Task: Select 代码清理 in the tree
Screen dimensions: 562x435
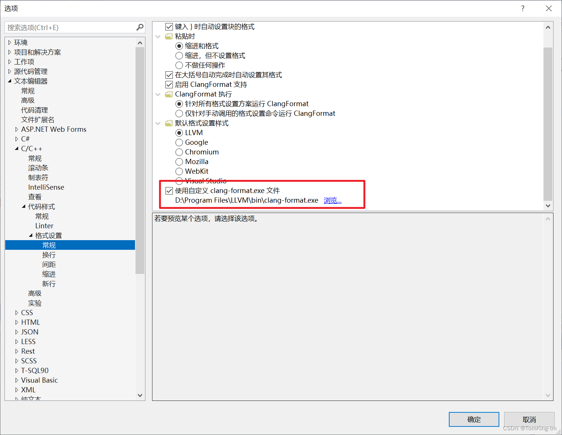Action: (34, 110)
